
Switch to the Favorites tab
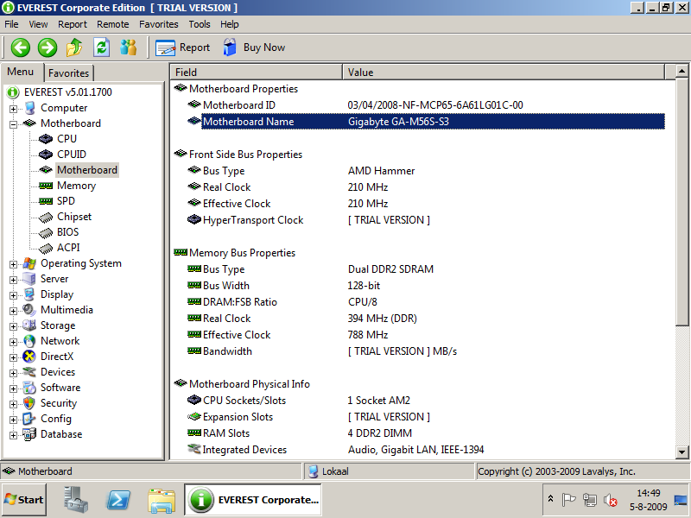point(68,73)
